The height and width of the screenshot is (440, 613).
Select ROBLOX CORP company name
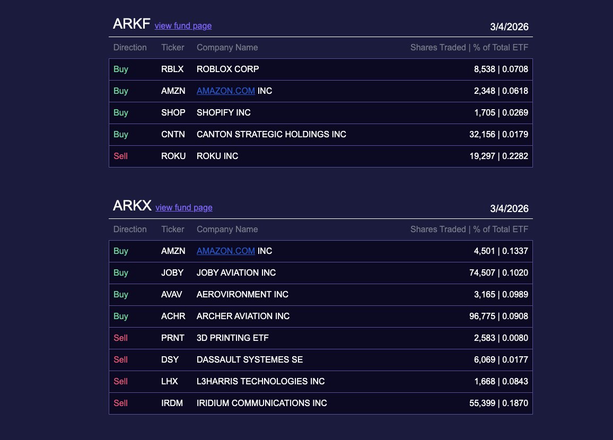tap(227, 69)
